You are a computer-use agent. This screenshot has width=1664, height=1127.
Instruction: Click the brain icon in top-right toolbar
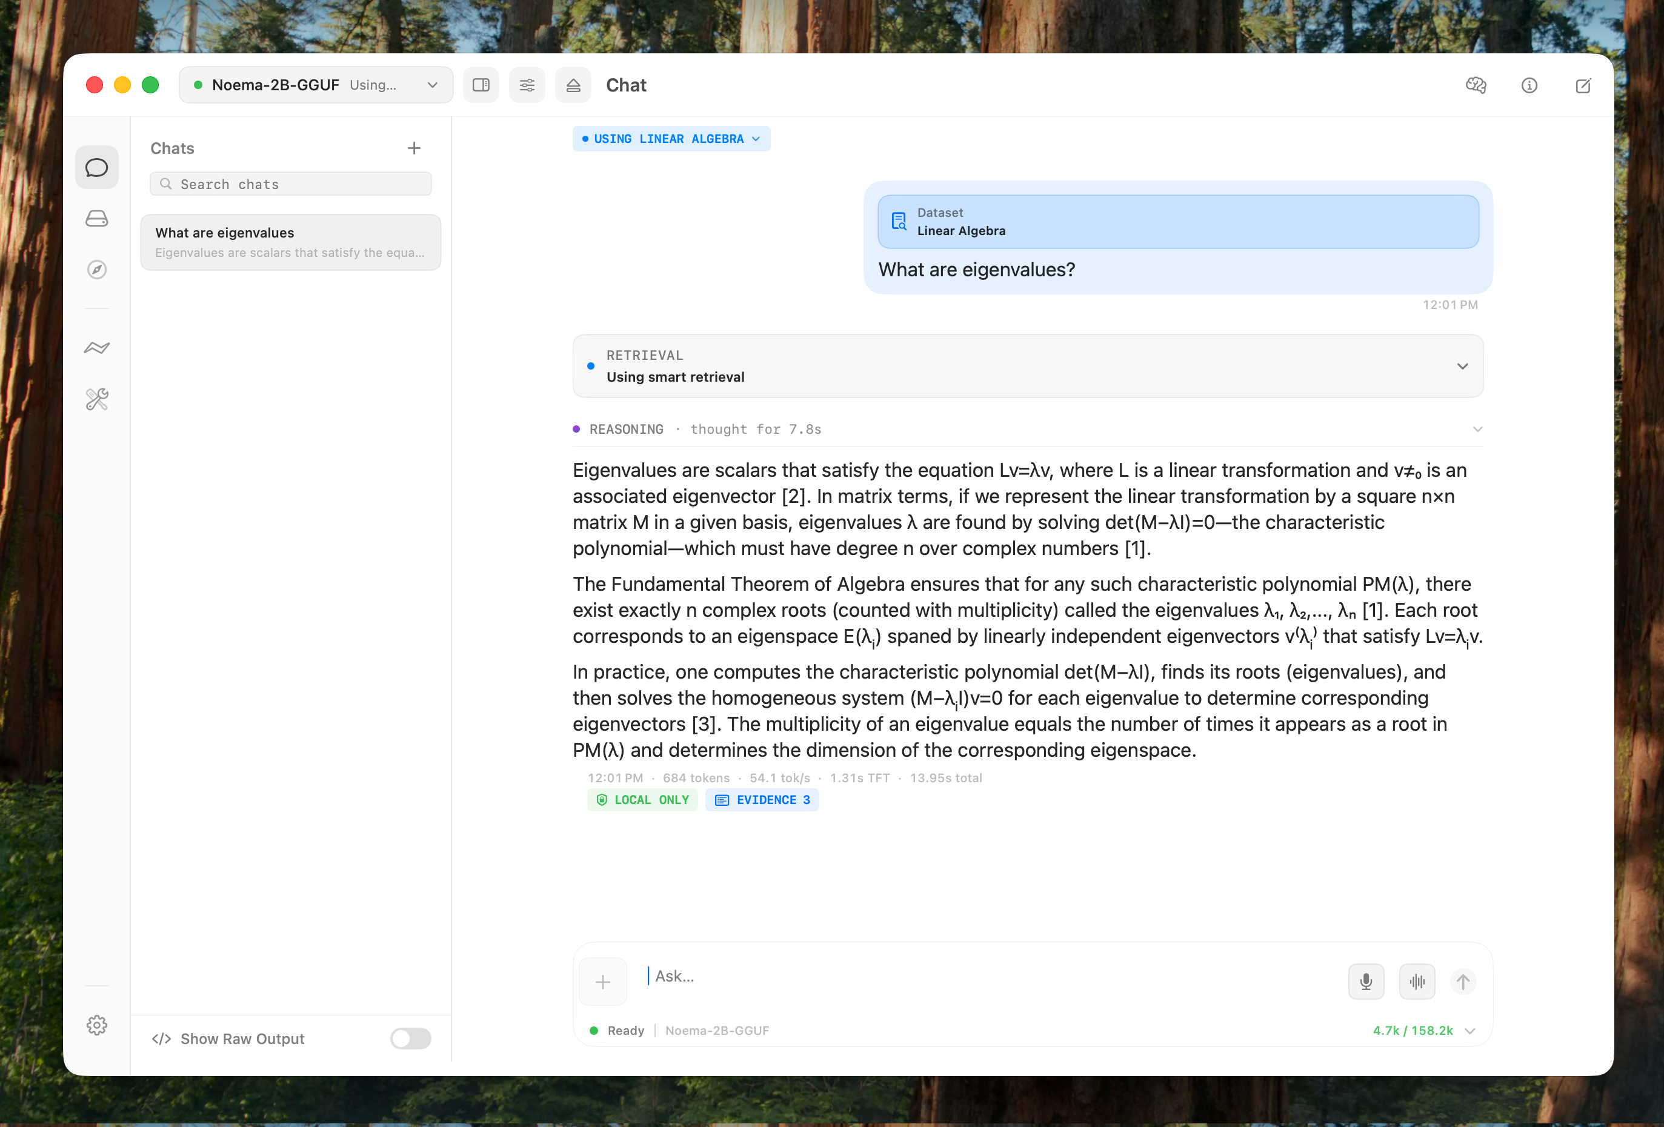[1476, 85]
